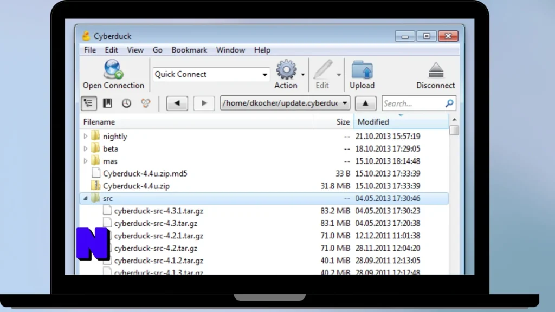This screenshot has height=312, width=555.
Task: Switch to outline browser view
Action: coord(88,103)
